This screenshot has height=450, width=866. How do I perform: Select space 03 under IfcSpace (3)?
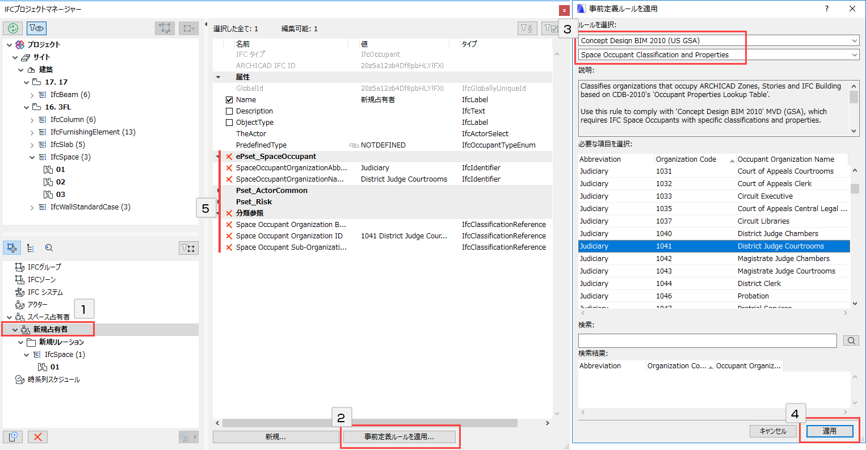tap(61, 195)
